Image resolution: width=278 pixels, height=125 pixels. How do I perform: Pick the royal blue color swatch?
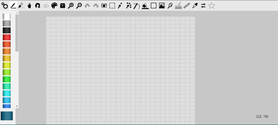pos(7,106)
